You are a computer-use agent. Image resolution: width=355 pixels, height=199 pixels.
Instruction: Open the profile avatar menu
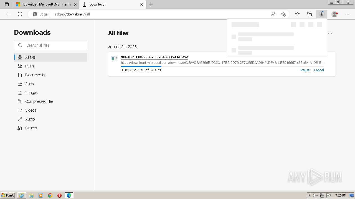(335, 14)
